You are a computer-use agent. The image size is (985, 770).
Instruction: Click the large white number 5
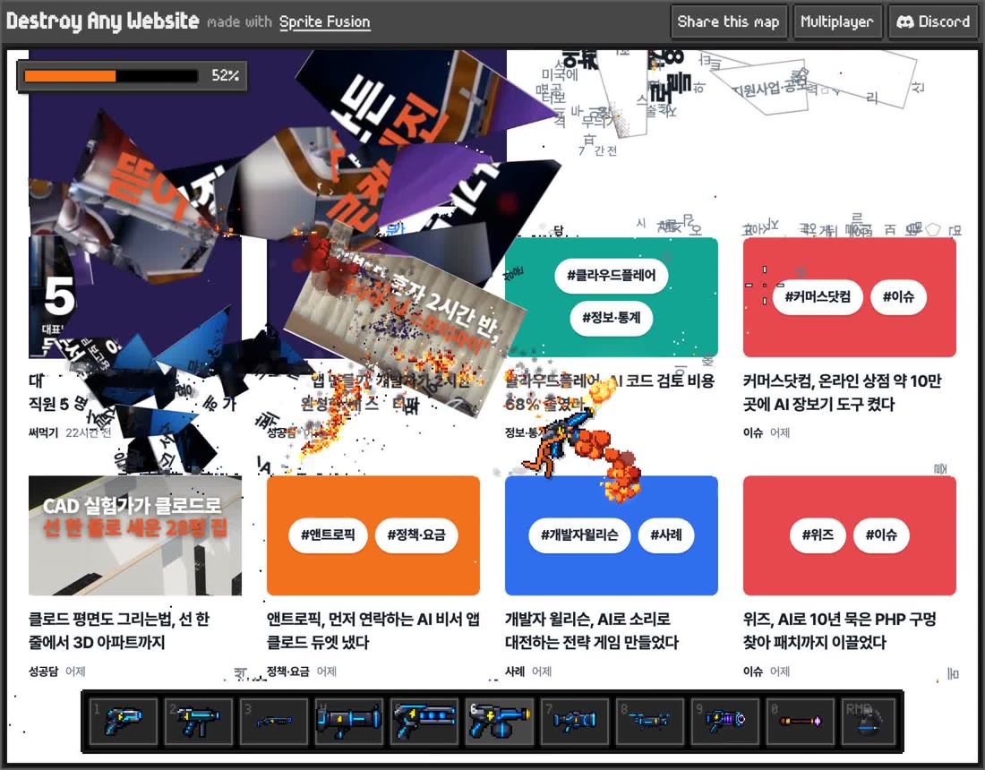(60, 296)
